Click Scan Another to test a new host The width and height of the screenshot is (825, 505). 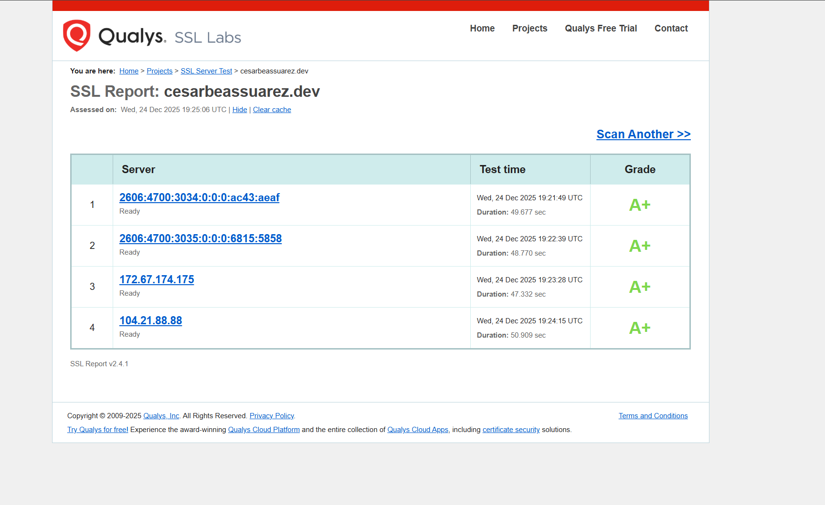point(644,134)
